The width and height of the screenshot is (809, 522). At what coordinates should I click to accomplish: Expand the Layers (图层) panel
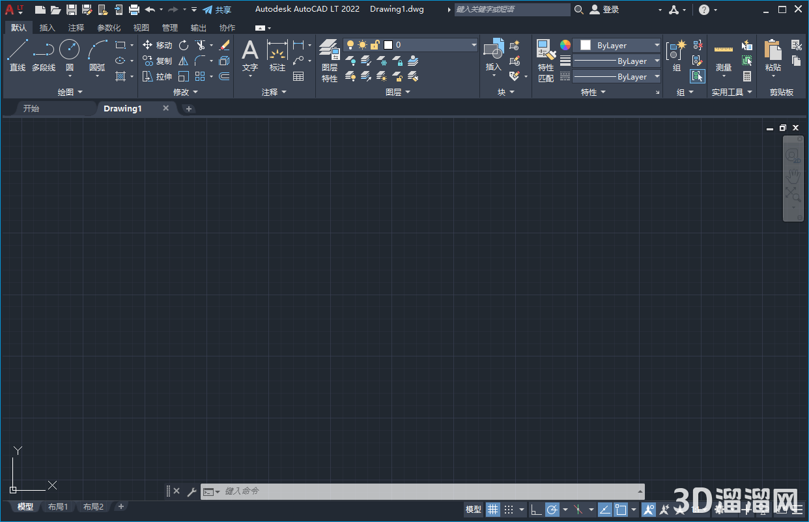tap(397, 92)
